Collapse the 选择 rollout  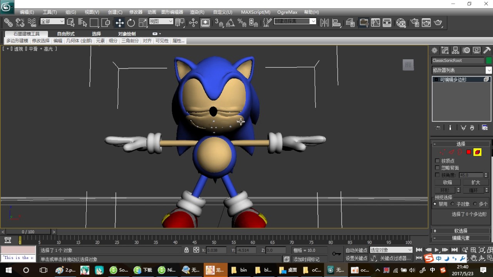pos(461,144)
